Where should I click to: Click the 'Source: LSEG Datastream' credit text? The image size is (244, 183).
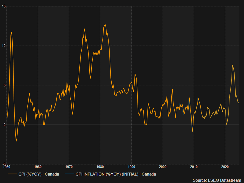[217, 180]
